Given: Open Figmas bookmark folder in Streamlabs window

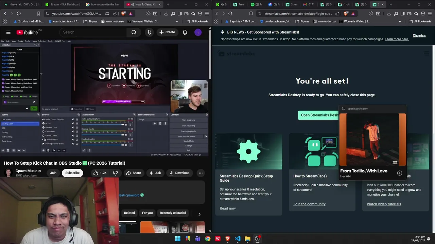Looking at the screenshot, I should pos(302,21).
